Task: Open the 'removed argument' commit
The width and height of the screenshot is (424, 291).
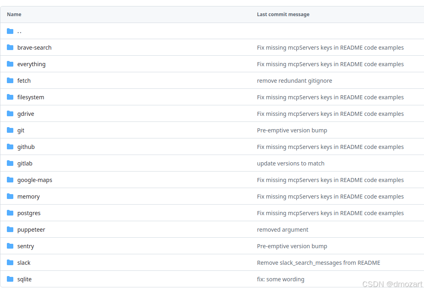Action: pos(282,230)
